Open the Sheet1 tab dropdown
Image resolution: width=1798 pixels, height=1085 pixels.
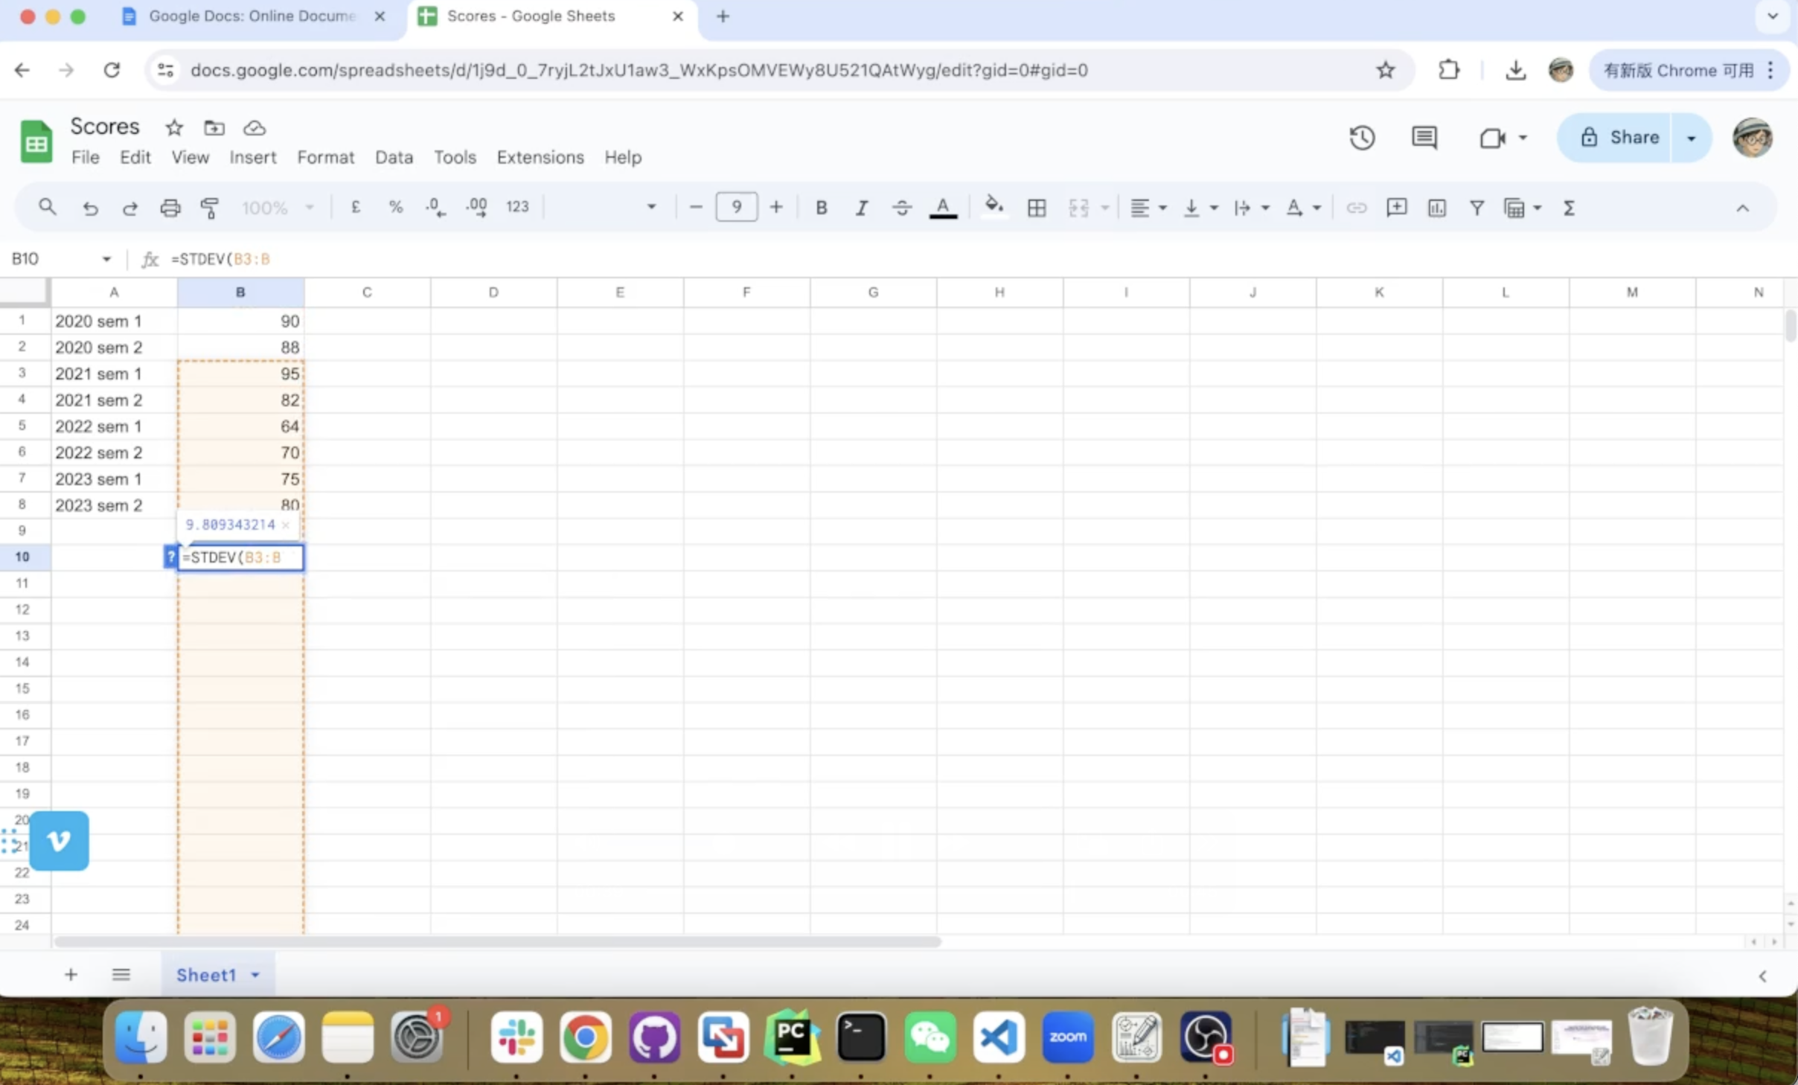pyautogui.click(x=254, y=974)
